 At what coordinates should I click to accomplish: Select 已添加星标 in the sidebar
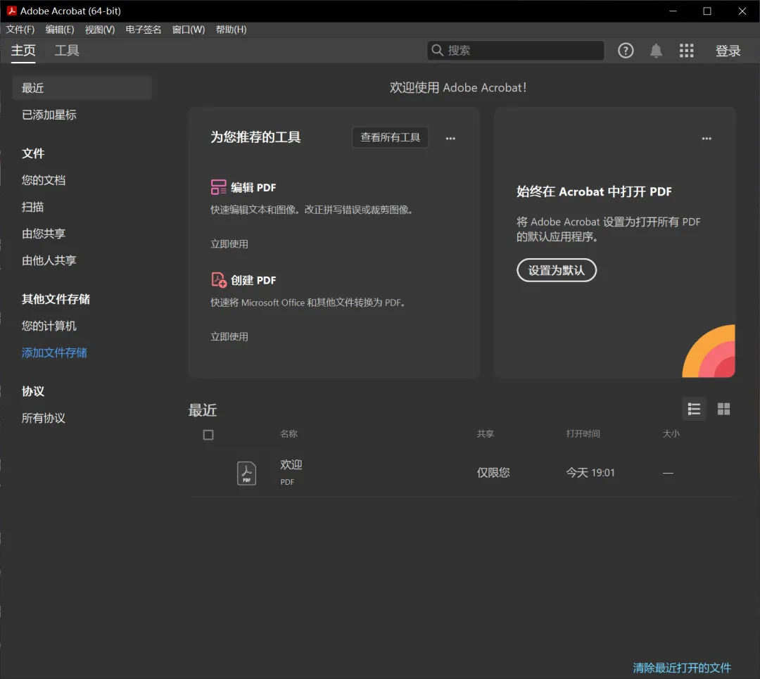(x=49, y=115)
